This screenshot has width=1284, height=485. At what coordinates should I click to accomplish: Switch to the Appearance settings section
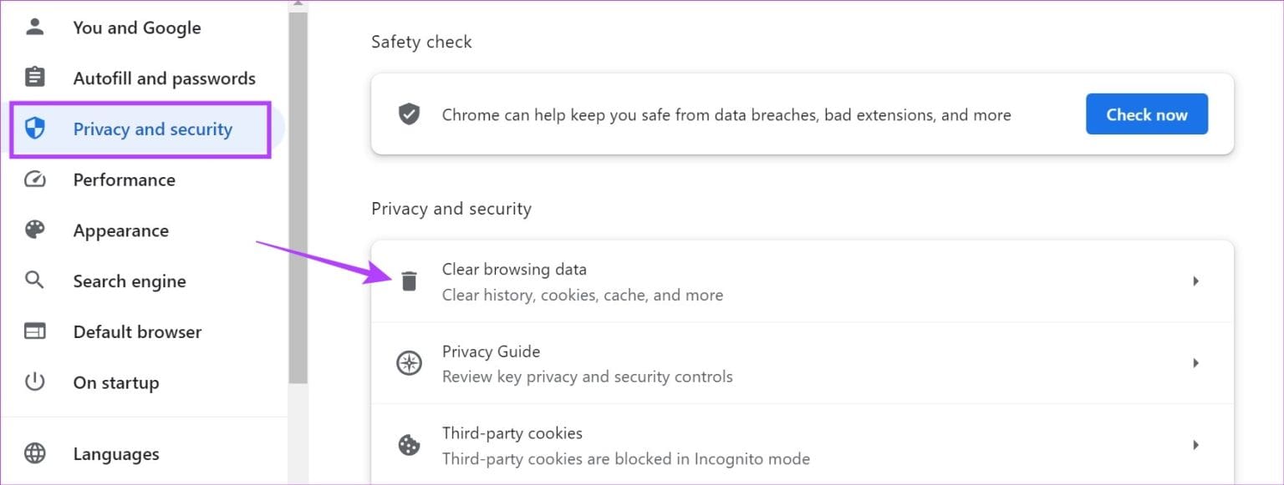pyautogui.click(x=120, y=230)
